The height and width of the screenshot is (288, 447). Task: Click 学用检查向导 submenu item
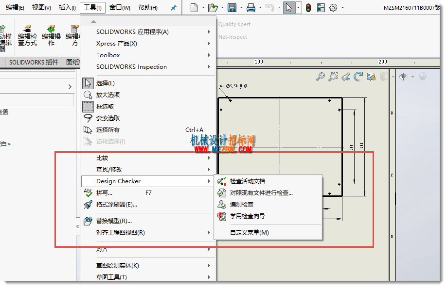click(x=268, y=216)
